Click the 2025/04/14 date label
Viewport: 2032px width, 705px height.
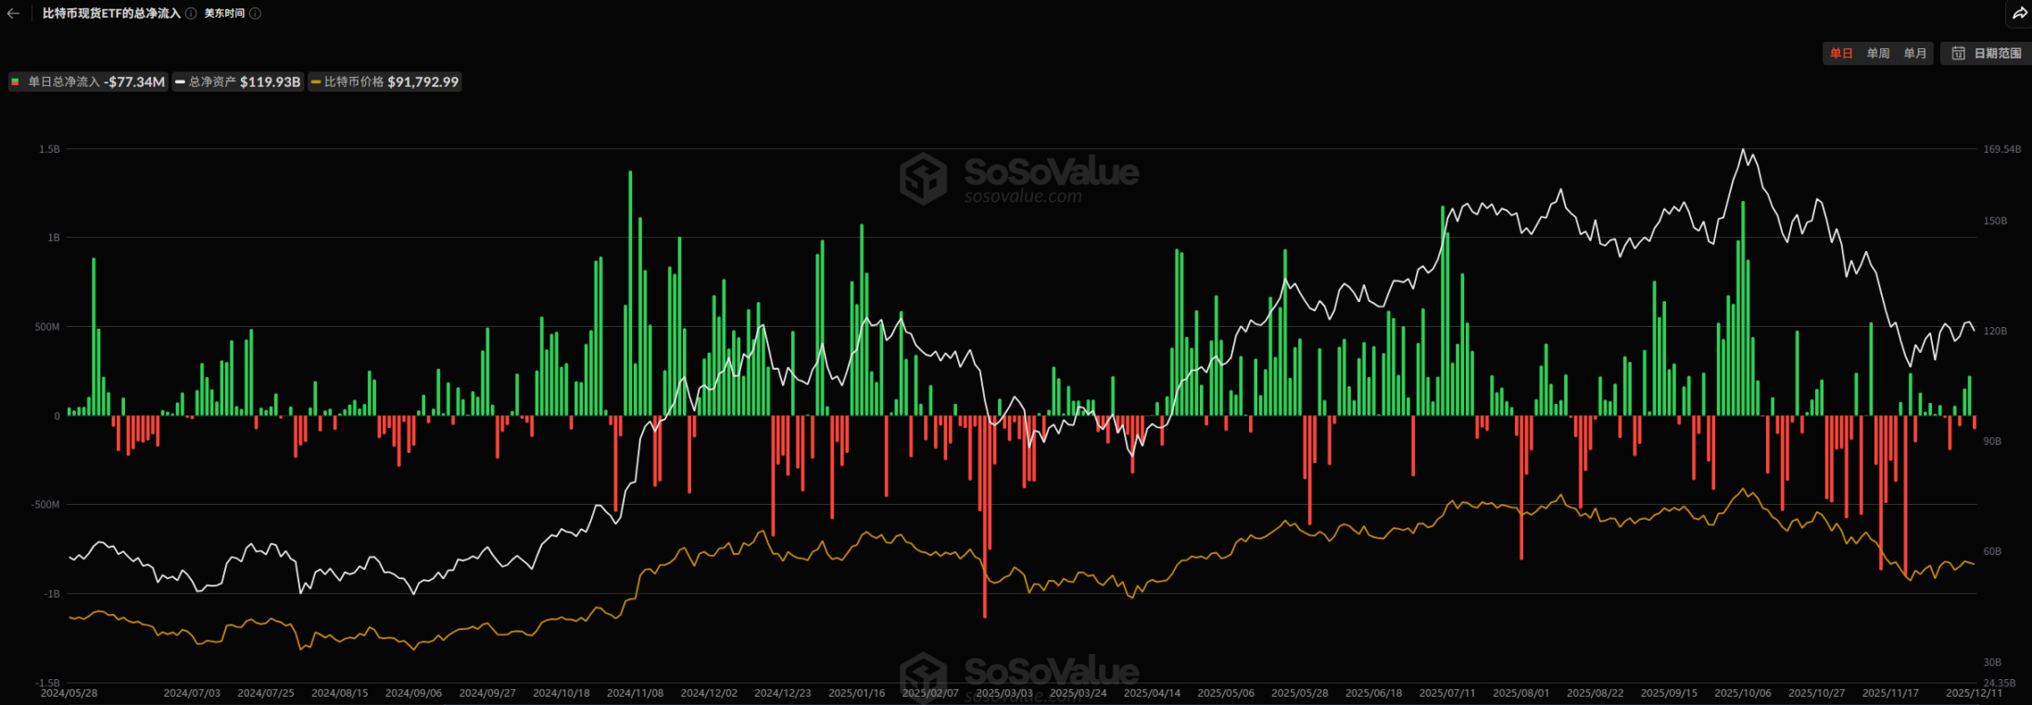[1152, 693]
